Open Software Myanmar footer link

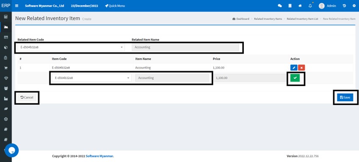point(99,156)
